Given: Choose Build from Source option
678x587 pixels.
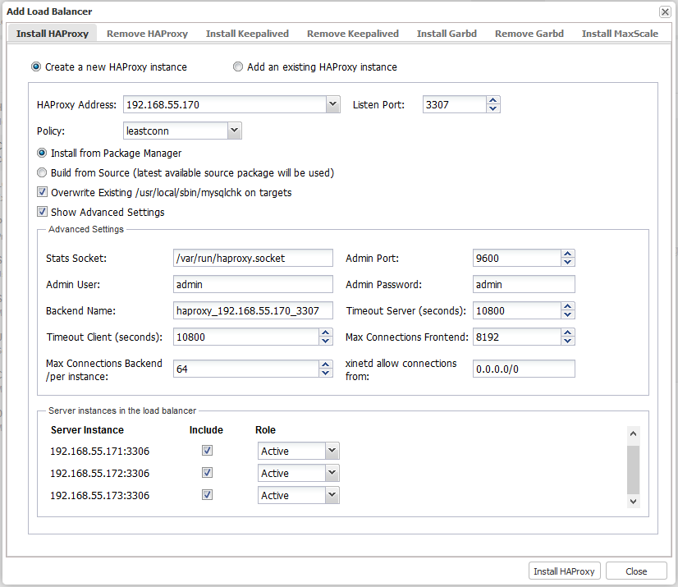Looking at the screenshot, I should click(x=43, y=173).
